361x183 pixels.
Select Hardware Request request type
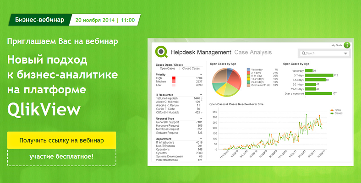coord(179,126)
